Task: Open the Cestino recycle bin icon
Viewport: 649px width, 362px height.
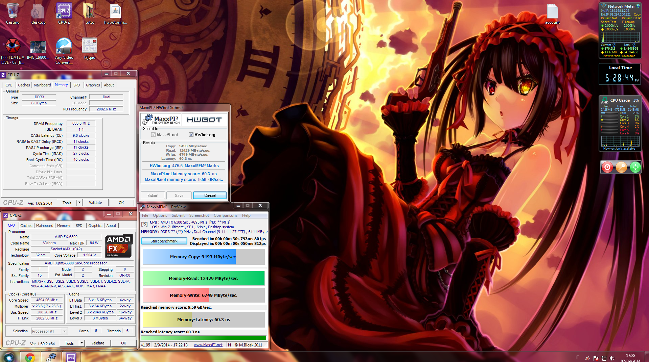Action: (13, 14)
